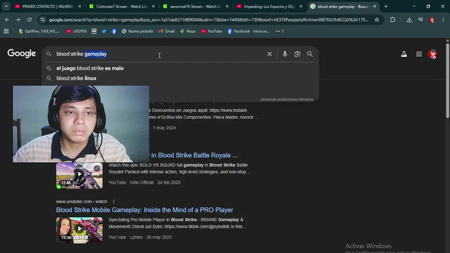This screenshot has height=253, width=450.
Task: Close the Cristorata7 Stream tab
Action: (153, 6)
